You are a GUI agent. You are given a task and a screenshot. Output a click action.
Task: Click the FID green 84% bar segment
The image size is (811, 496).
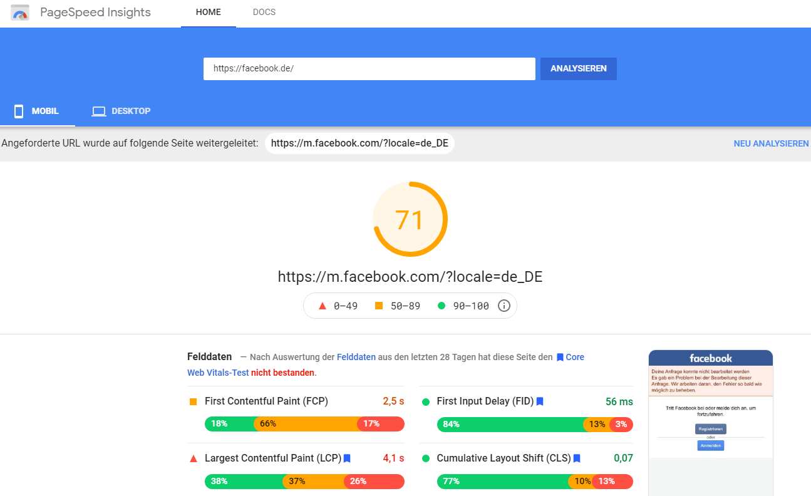[510, 425]
